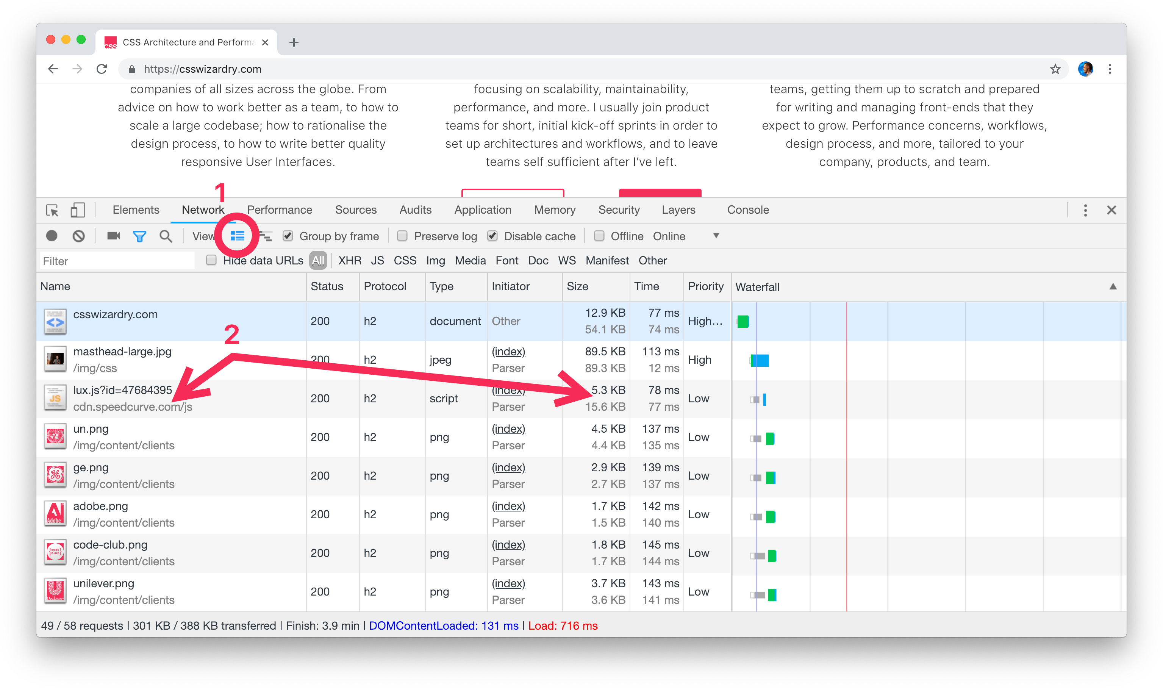Click the (index) initiator link for masthead-large.jpg

click(x=508, y=352)
